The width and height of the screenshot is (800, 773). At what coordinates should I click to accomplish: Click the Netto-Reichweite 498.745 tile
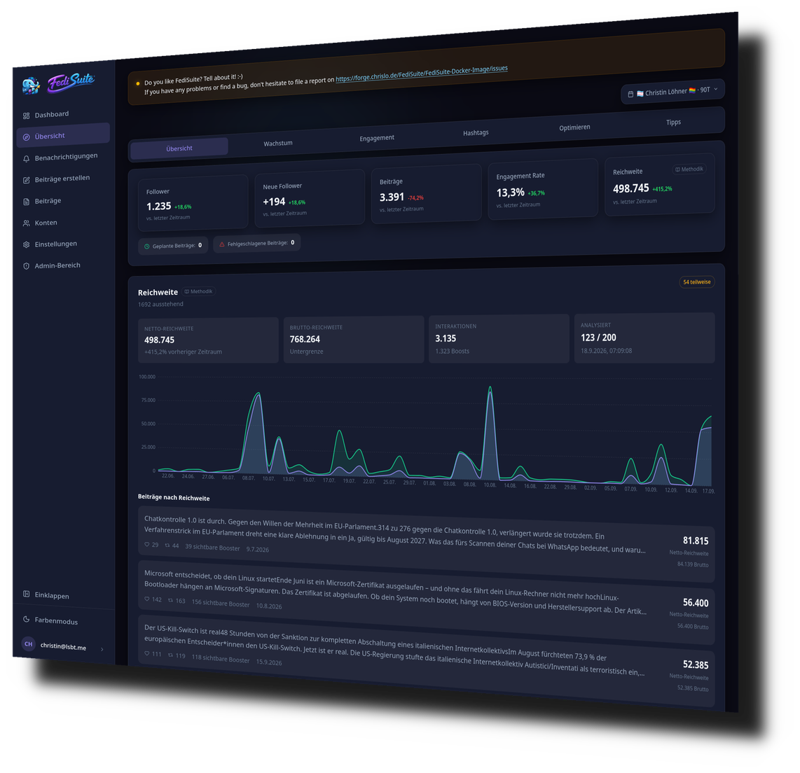(x=208, y=340)
